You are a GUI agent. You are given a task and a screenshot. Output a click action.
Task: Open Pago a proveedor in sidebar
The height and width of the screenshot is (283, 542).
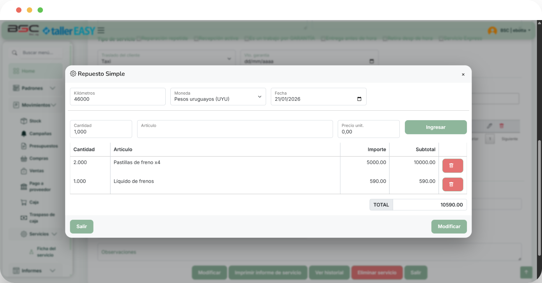36,186
